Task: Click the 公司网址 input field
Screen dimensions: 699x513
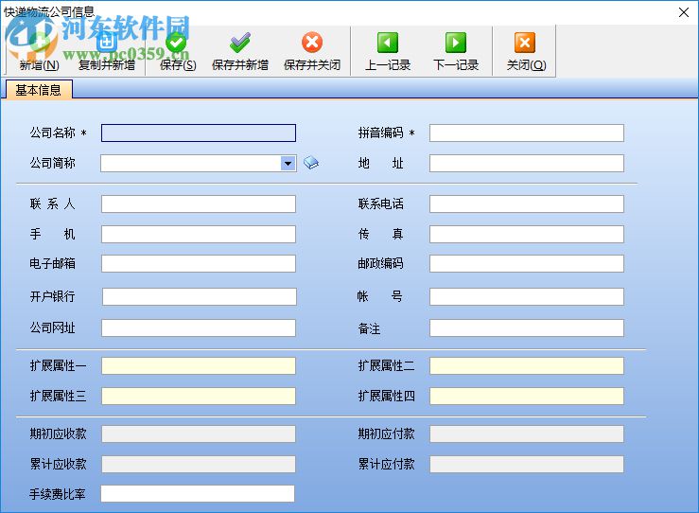Action: 199,327
